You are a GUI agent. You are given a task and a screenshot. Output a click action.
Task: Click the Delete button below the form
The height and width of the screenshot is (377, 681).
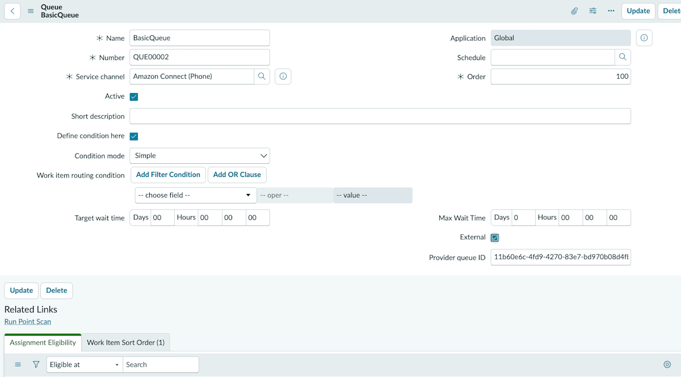[x=57, y=290]
